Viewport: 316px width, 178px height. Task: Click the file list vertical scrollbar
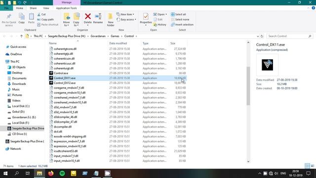click(248, 86)
